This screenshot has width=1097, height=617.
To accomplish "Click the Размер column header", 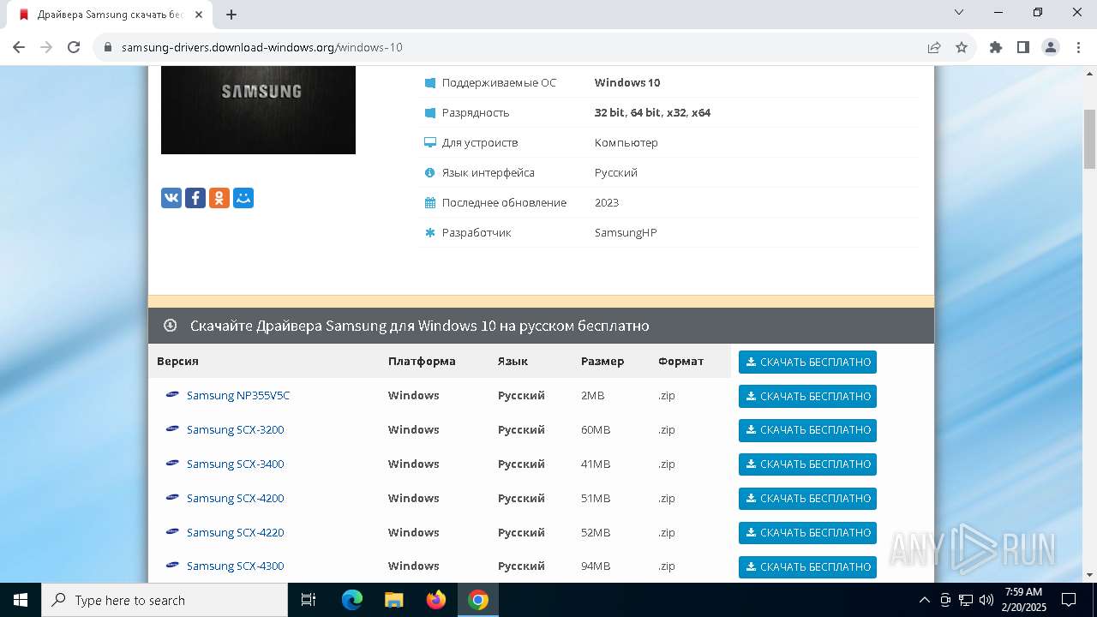I will coord(602,361).
